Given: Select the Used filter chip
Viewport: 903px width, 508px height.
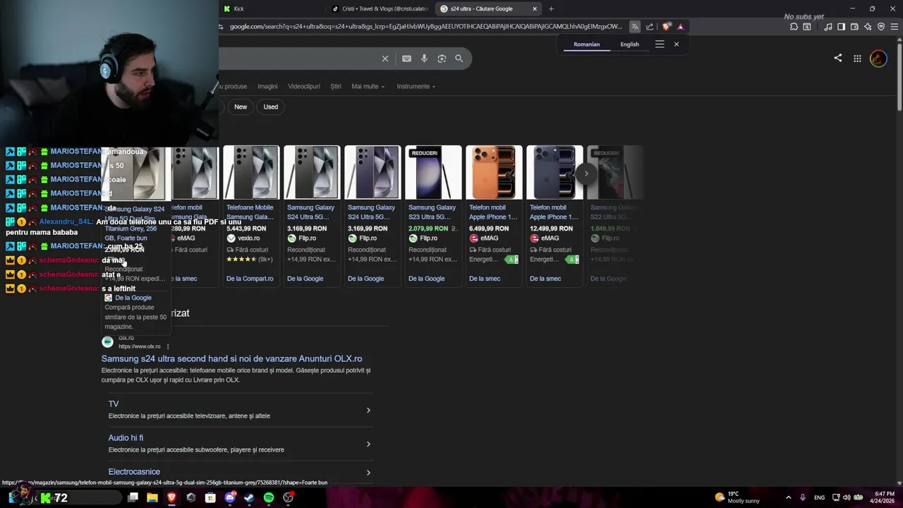Looking at the screenshot, I should point(271,107).
